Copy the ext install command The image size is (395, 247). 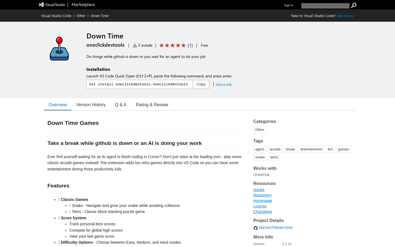pyautogui.click(x=201, y=85)
